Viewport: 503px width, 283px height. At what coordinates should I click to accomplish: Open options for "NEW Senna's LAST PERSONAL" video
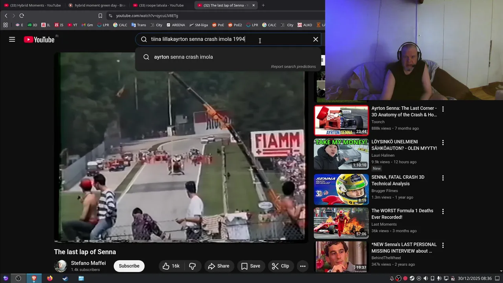click(x=443, y=245)
